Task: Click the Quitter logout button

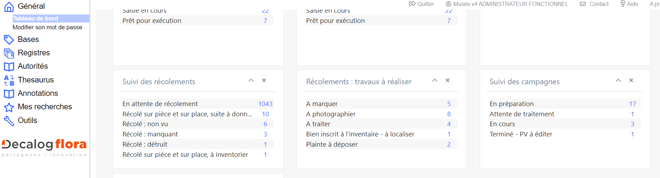Action: tap(421, 4)
